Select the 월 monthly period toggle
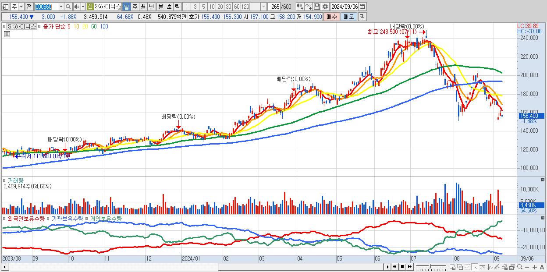The height and width of the screenshot is (272, 547). click(x=143, y=7)
